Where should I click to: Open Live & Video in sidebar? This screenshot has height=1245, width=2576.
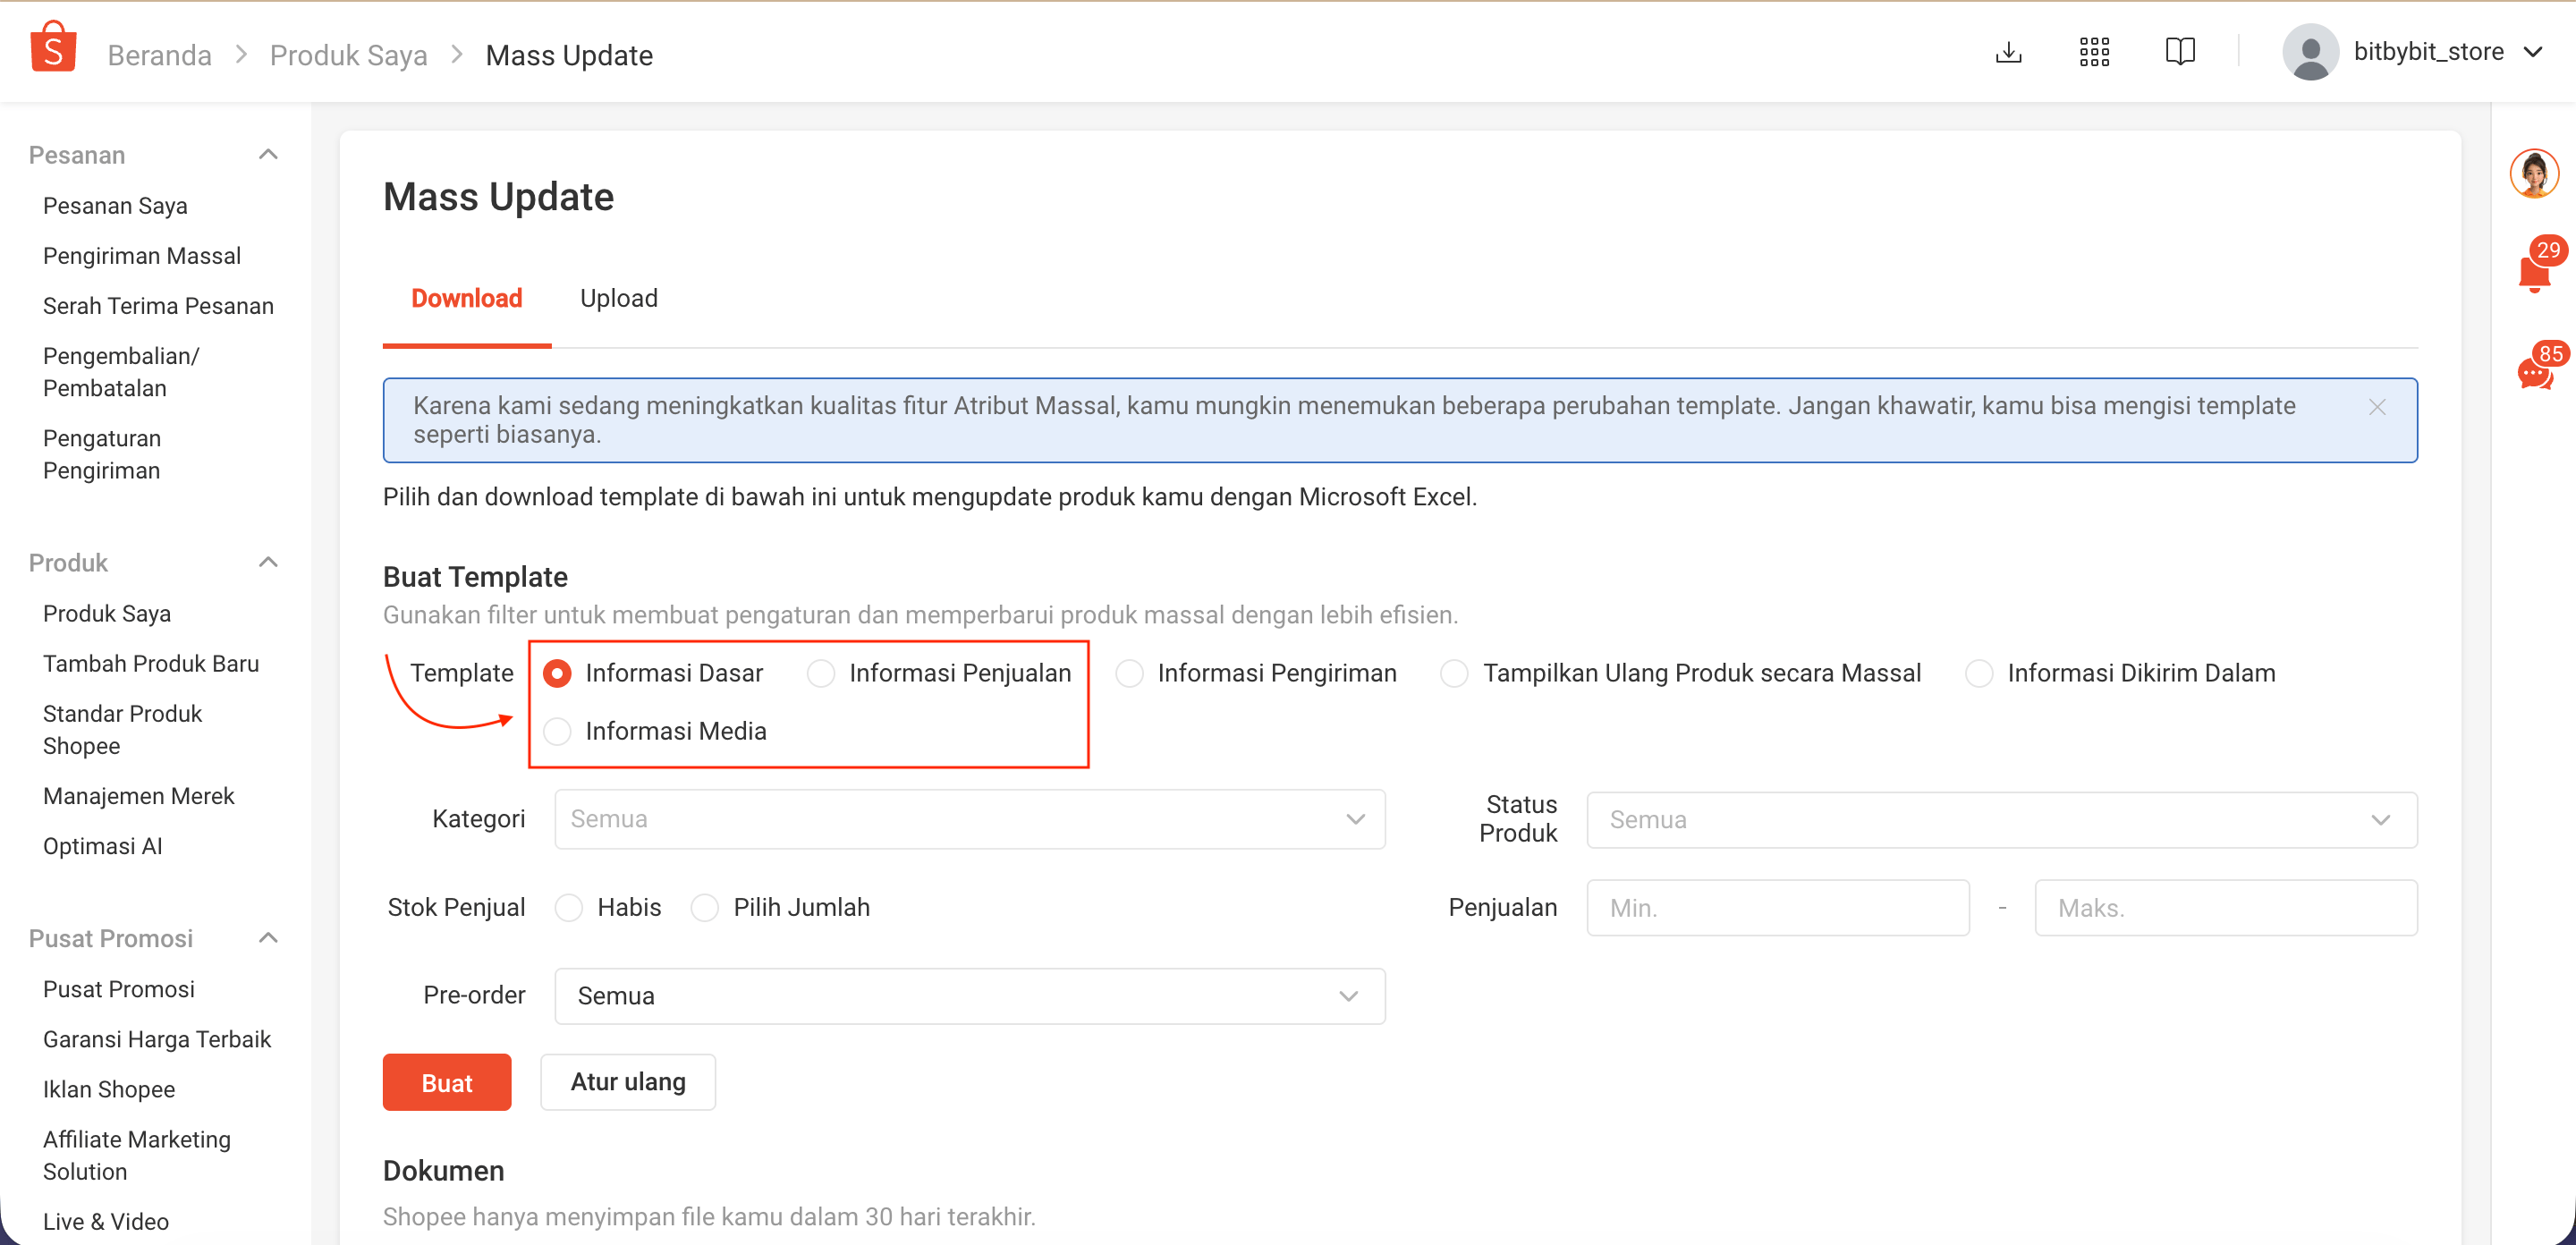[x=106, y=1221]
